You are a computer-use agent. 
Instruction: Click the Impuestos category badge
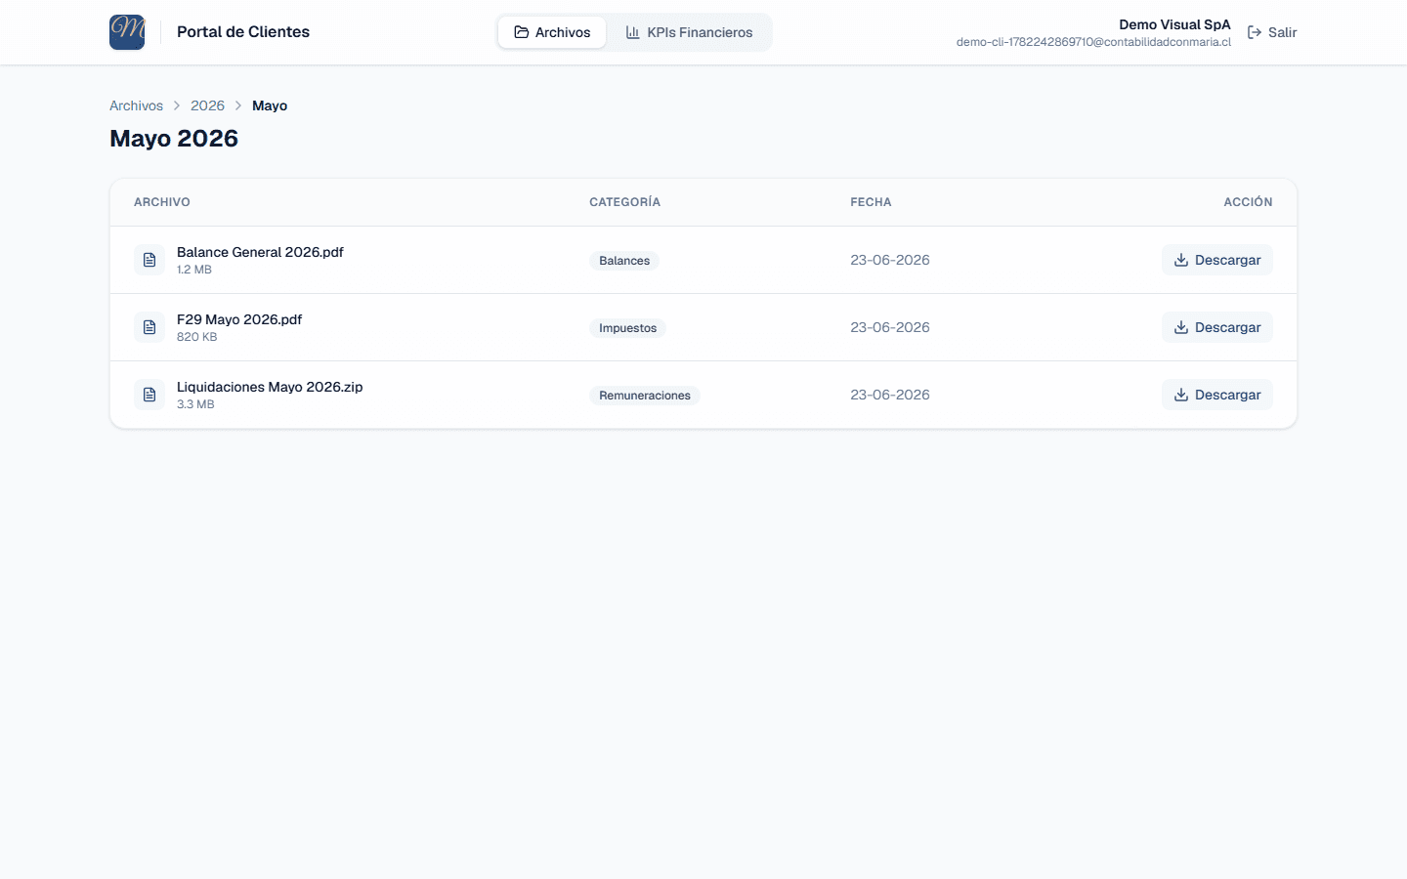[x=627, y=328]
